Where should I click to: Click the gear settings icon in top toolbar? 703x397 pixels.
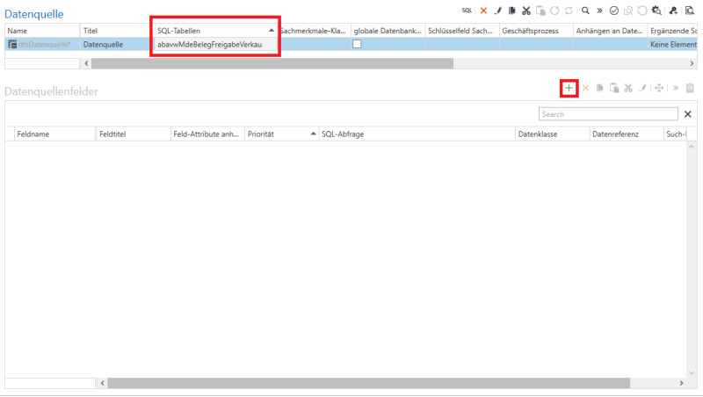(656, 11)
